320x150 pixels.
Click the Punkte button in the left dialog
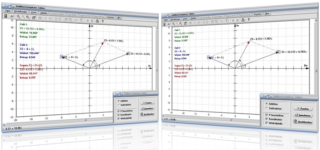(147, 103)
